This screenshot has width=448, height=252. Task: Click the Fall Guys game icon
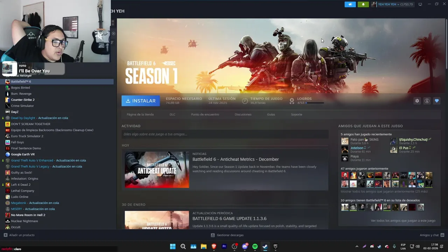click(x=8, y=142)
